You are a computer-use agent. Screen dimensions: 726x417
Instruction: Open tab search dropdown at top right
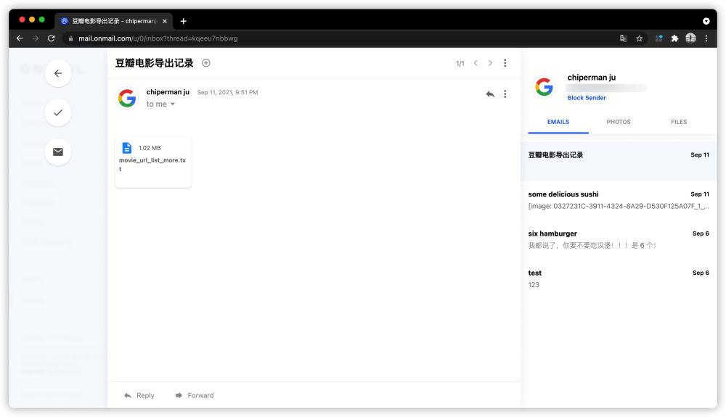pos(706,21)
